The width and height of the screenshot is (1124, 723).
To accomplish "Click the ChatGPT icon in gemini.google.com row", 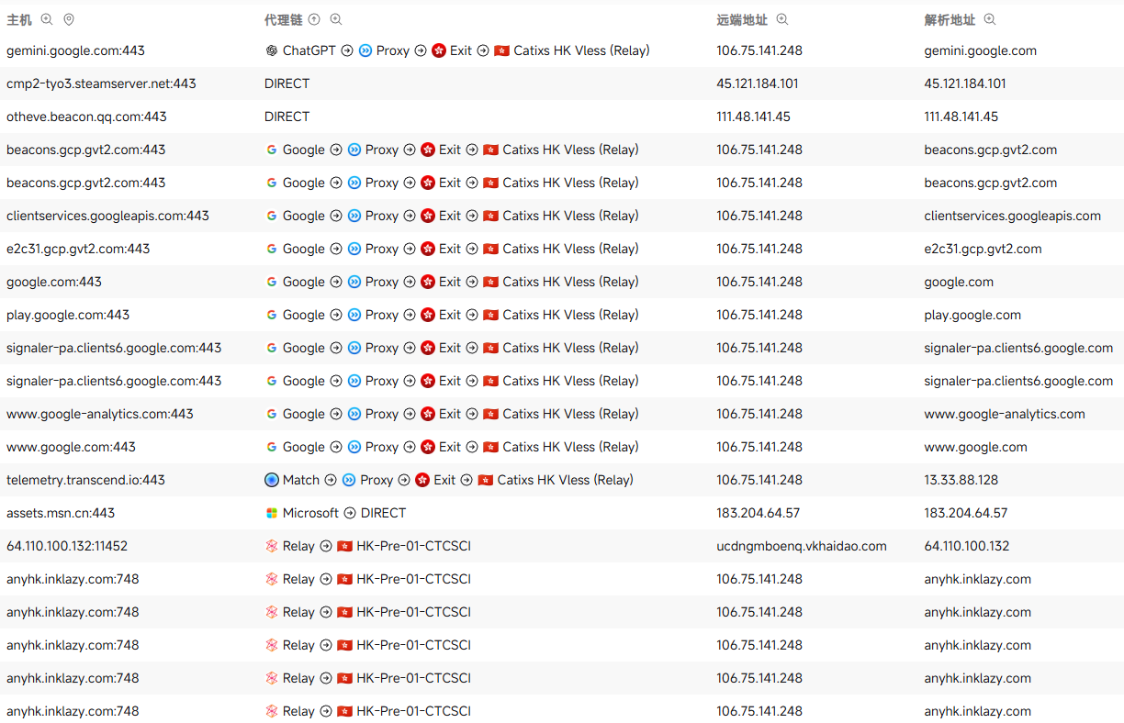I will tap(272, 50).
